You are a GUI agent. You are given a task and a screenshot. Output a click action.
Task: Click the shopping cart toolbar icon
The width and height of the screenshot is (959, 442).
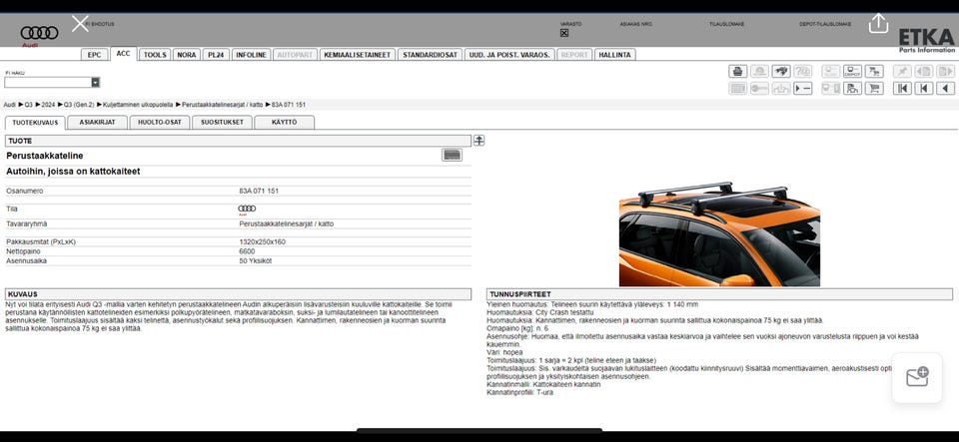[874, 89]
